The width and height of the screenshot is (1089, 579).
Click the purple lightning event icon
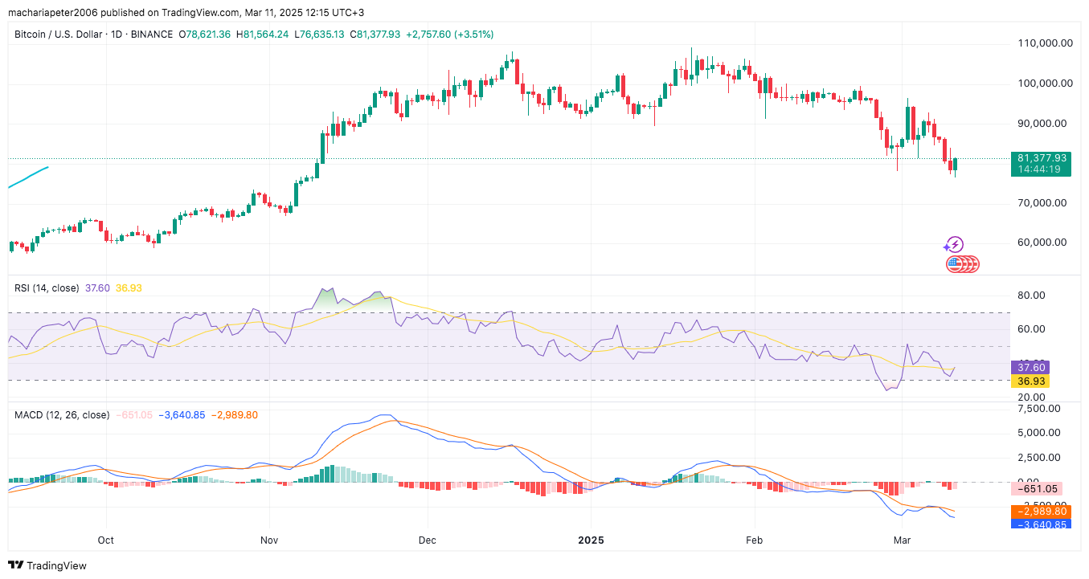954,245
